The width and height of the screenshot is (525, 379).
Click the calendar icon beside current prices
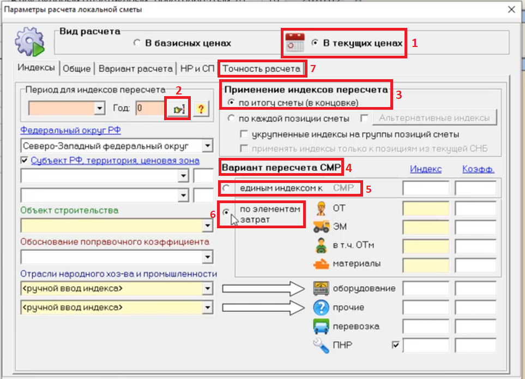pos(295,43)
